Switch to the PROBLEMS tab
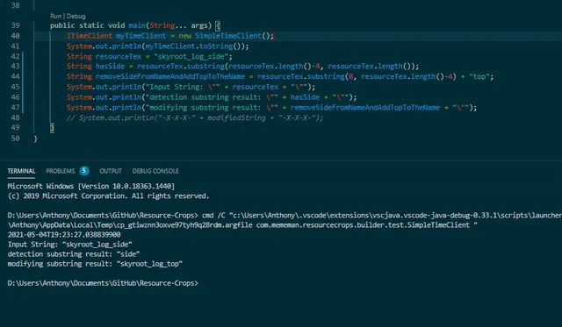Screen dimensions: 562x327 (x=61, y=171)
